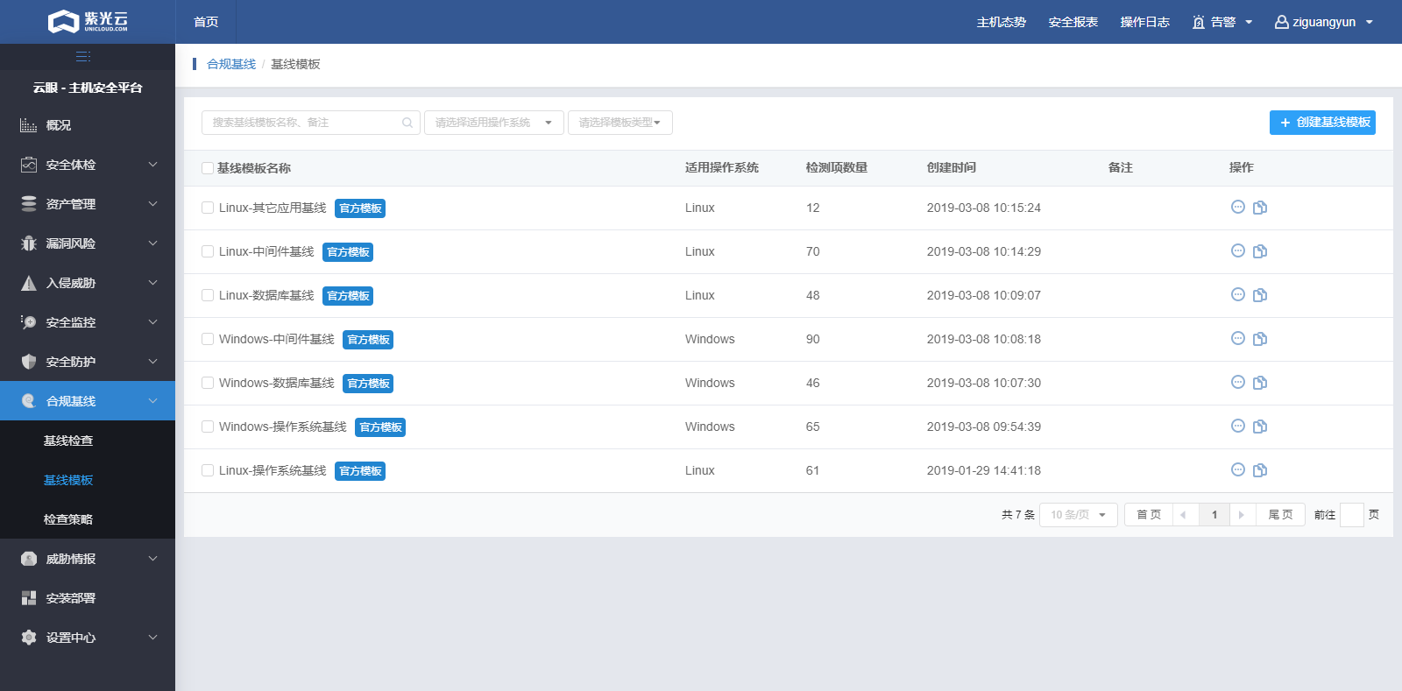Copy the Windows-数据库基线 template
Image resolution: width=1402 pixels, height=691 pixels.
pyautogui.click(x=1260, y=383)
